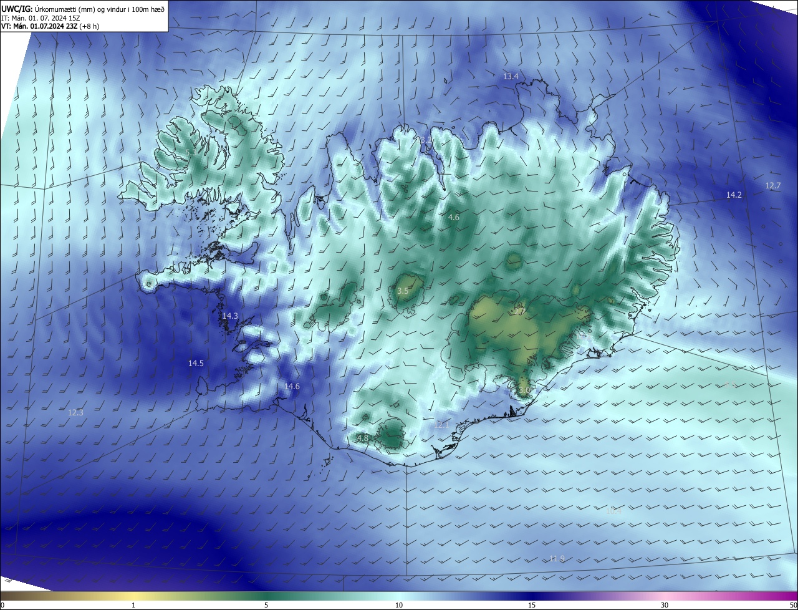798x610 pixels.
Task: Click the '3.0' value on the map
Action: point(524,390)
